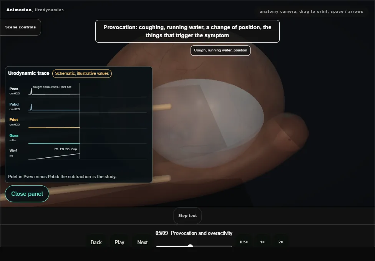Advance to the next step with Next
Viewport: 375px width, 261px height.
point(142,242)
